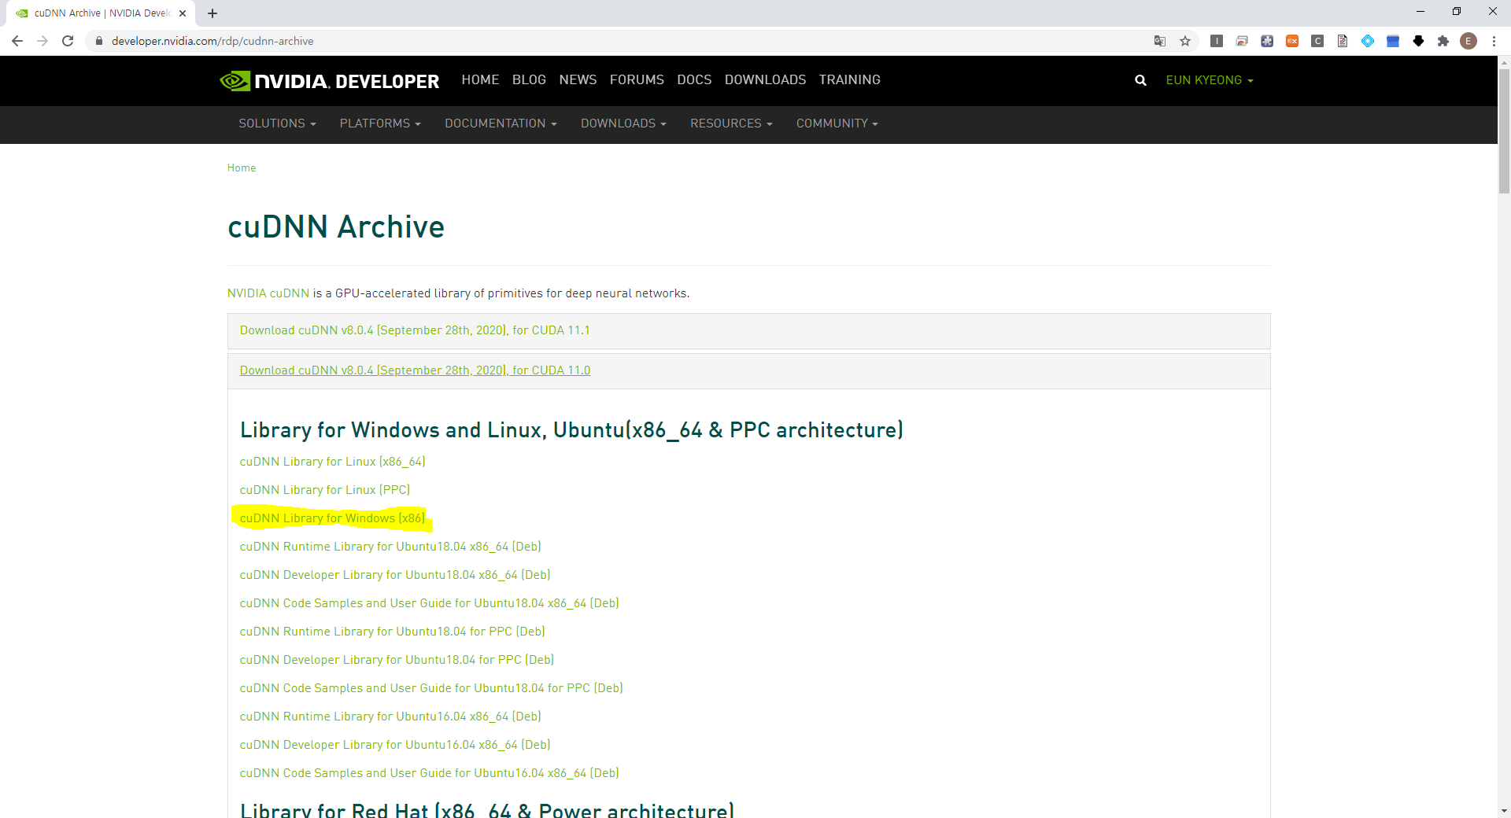This screenshot has height=818, width=1511.
Task: Click the blue diamond extension icon
Action: 1368,41
